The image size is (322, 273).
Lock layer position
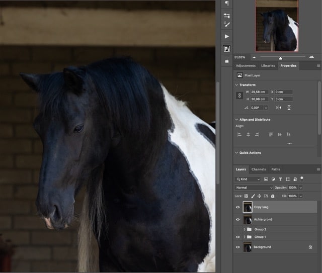[x=260, y=196]
